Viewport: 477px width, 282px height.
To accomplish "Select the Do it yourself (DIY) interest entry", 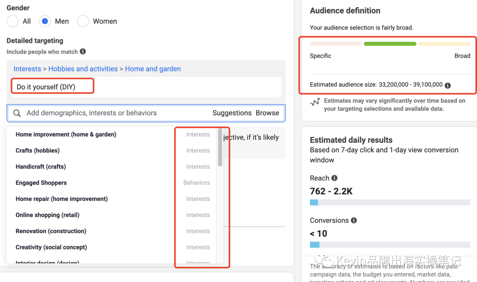I will click(46, 87).
